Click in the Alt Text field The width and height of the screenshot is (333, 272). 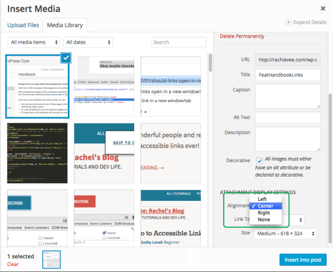point(288,118)
